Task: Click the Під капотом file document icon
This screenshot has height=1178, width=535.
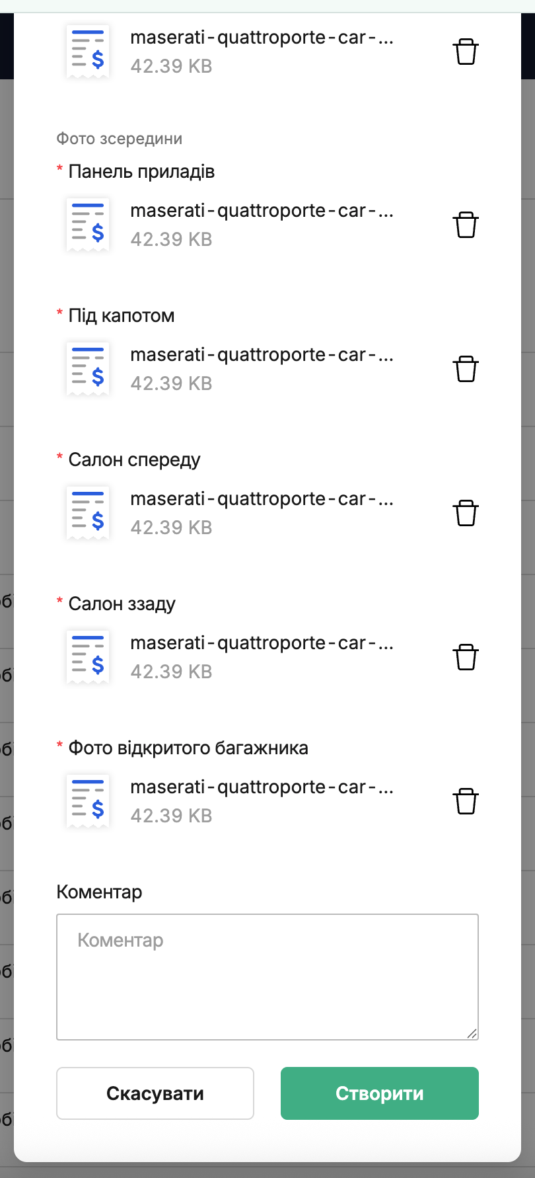Action: click(88, 369)
